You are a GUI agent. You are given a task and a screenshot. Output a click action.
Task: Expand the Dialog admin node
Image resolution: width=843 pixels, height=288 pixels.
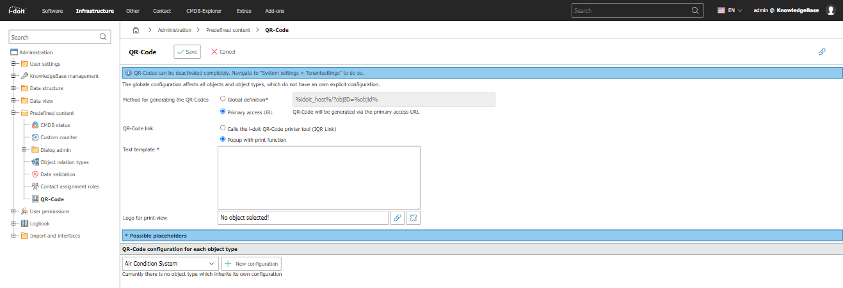tap(24, 150)
